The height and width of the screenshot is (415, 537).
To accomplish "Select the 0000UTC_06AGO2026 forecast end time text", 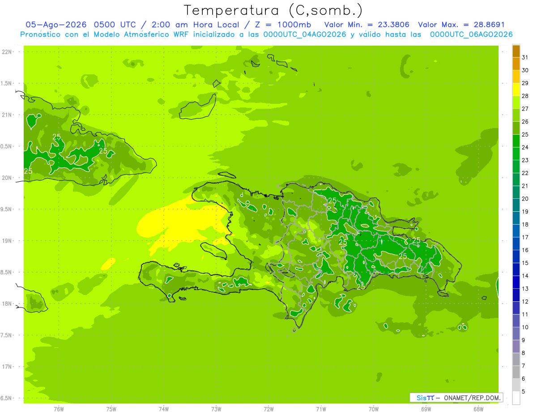I will coord(471,34).
